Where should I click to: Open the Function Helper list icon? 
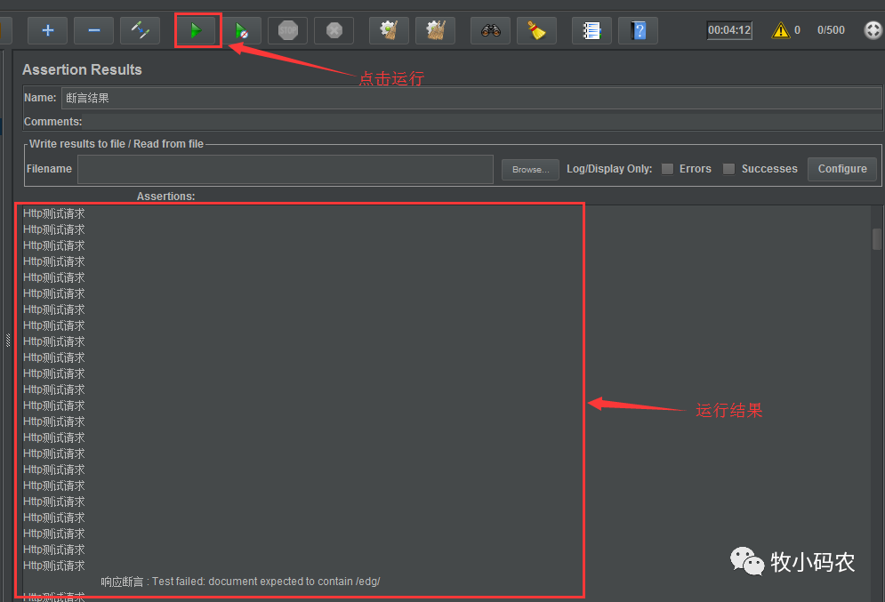[591, 30]
